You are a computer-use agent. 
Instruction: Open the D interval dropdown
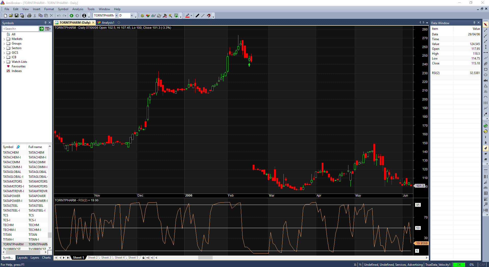132,16
